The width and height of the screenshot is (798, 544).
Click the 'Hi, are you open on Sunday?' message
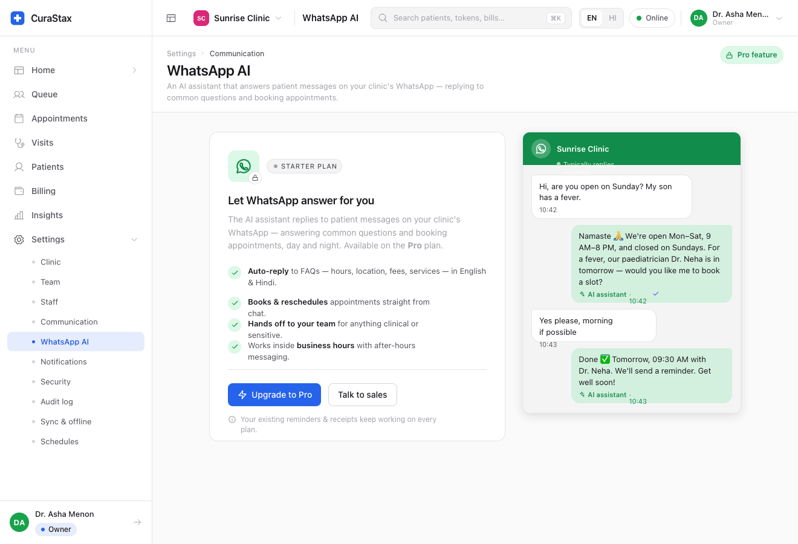(611, 196)
